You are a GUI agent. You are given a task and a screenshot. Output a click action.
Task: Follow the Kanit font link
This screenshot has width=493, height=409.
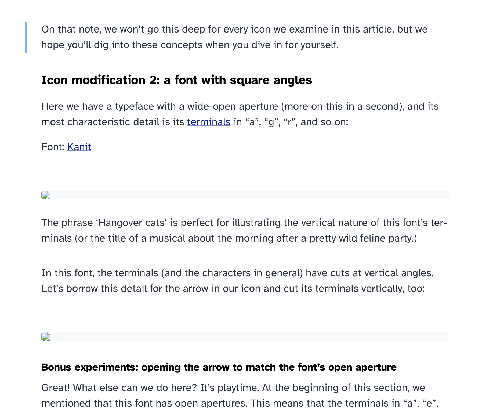point(79,147)
